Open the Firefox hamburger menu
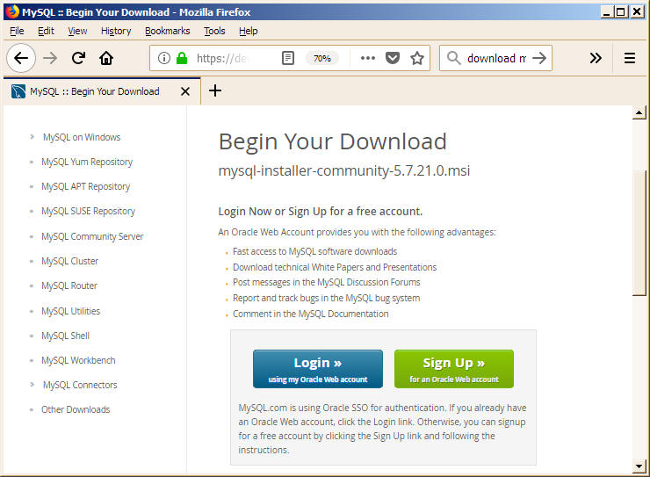Viewport: 650px width, 477px height. point(629,58)
